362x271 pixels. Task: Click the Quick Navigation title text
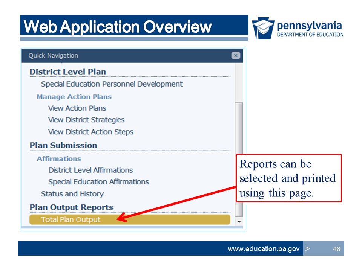click(x=53, y=56)
